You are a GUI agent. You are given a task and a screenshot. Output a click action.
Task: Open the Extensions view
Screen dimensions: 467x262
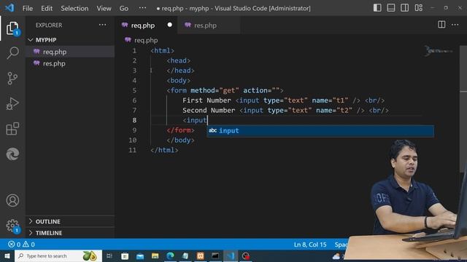(x=12, y=129)
